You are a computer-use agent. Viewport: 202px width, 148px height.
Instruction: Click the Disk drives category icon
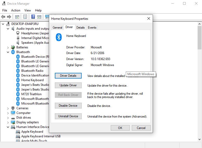(x=13, y=118)
